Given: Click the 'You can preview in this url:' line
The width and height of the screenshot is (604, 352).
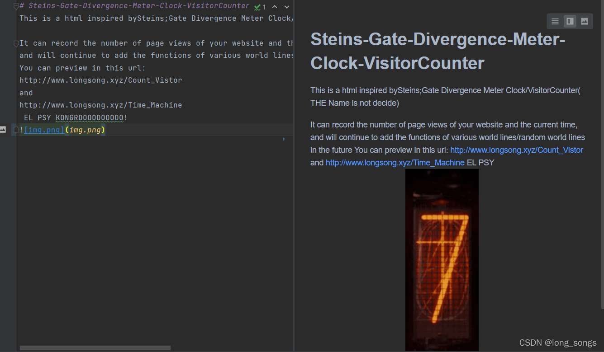Looking at the screenshot, I should point(83,68).
